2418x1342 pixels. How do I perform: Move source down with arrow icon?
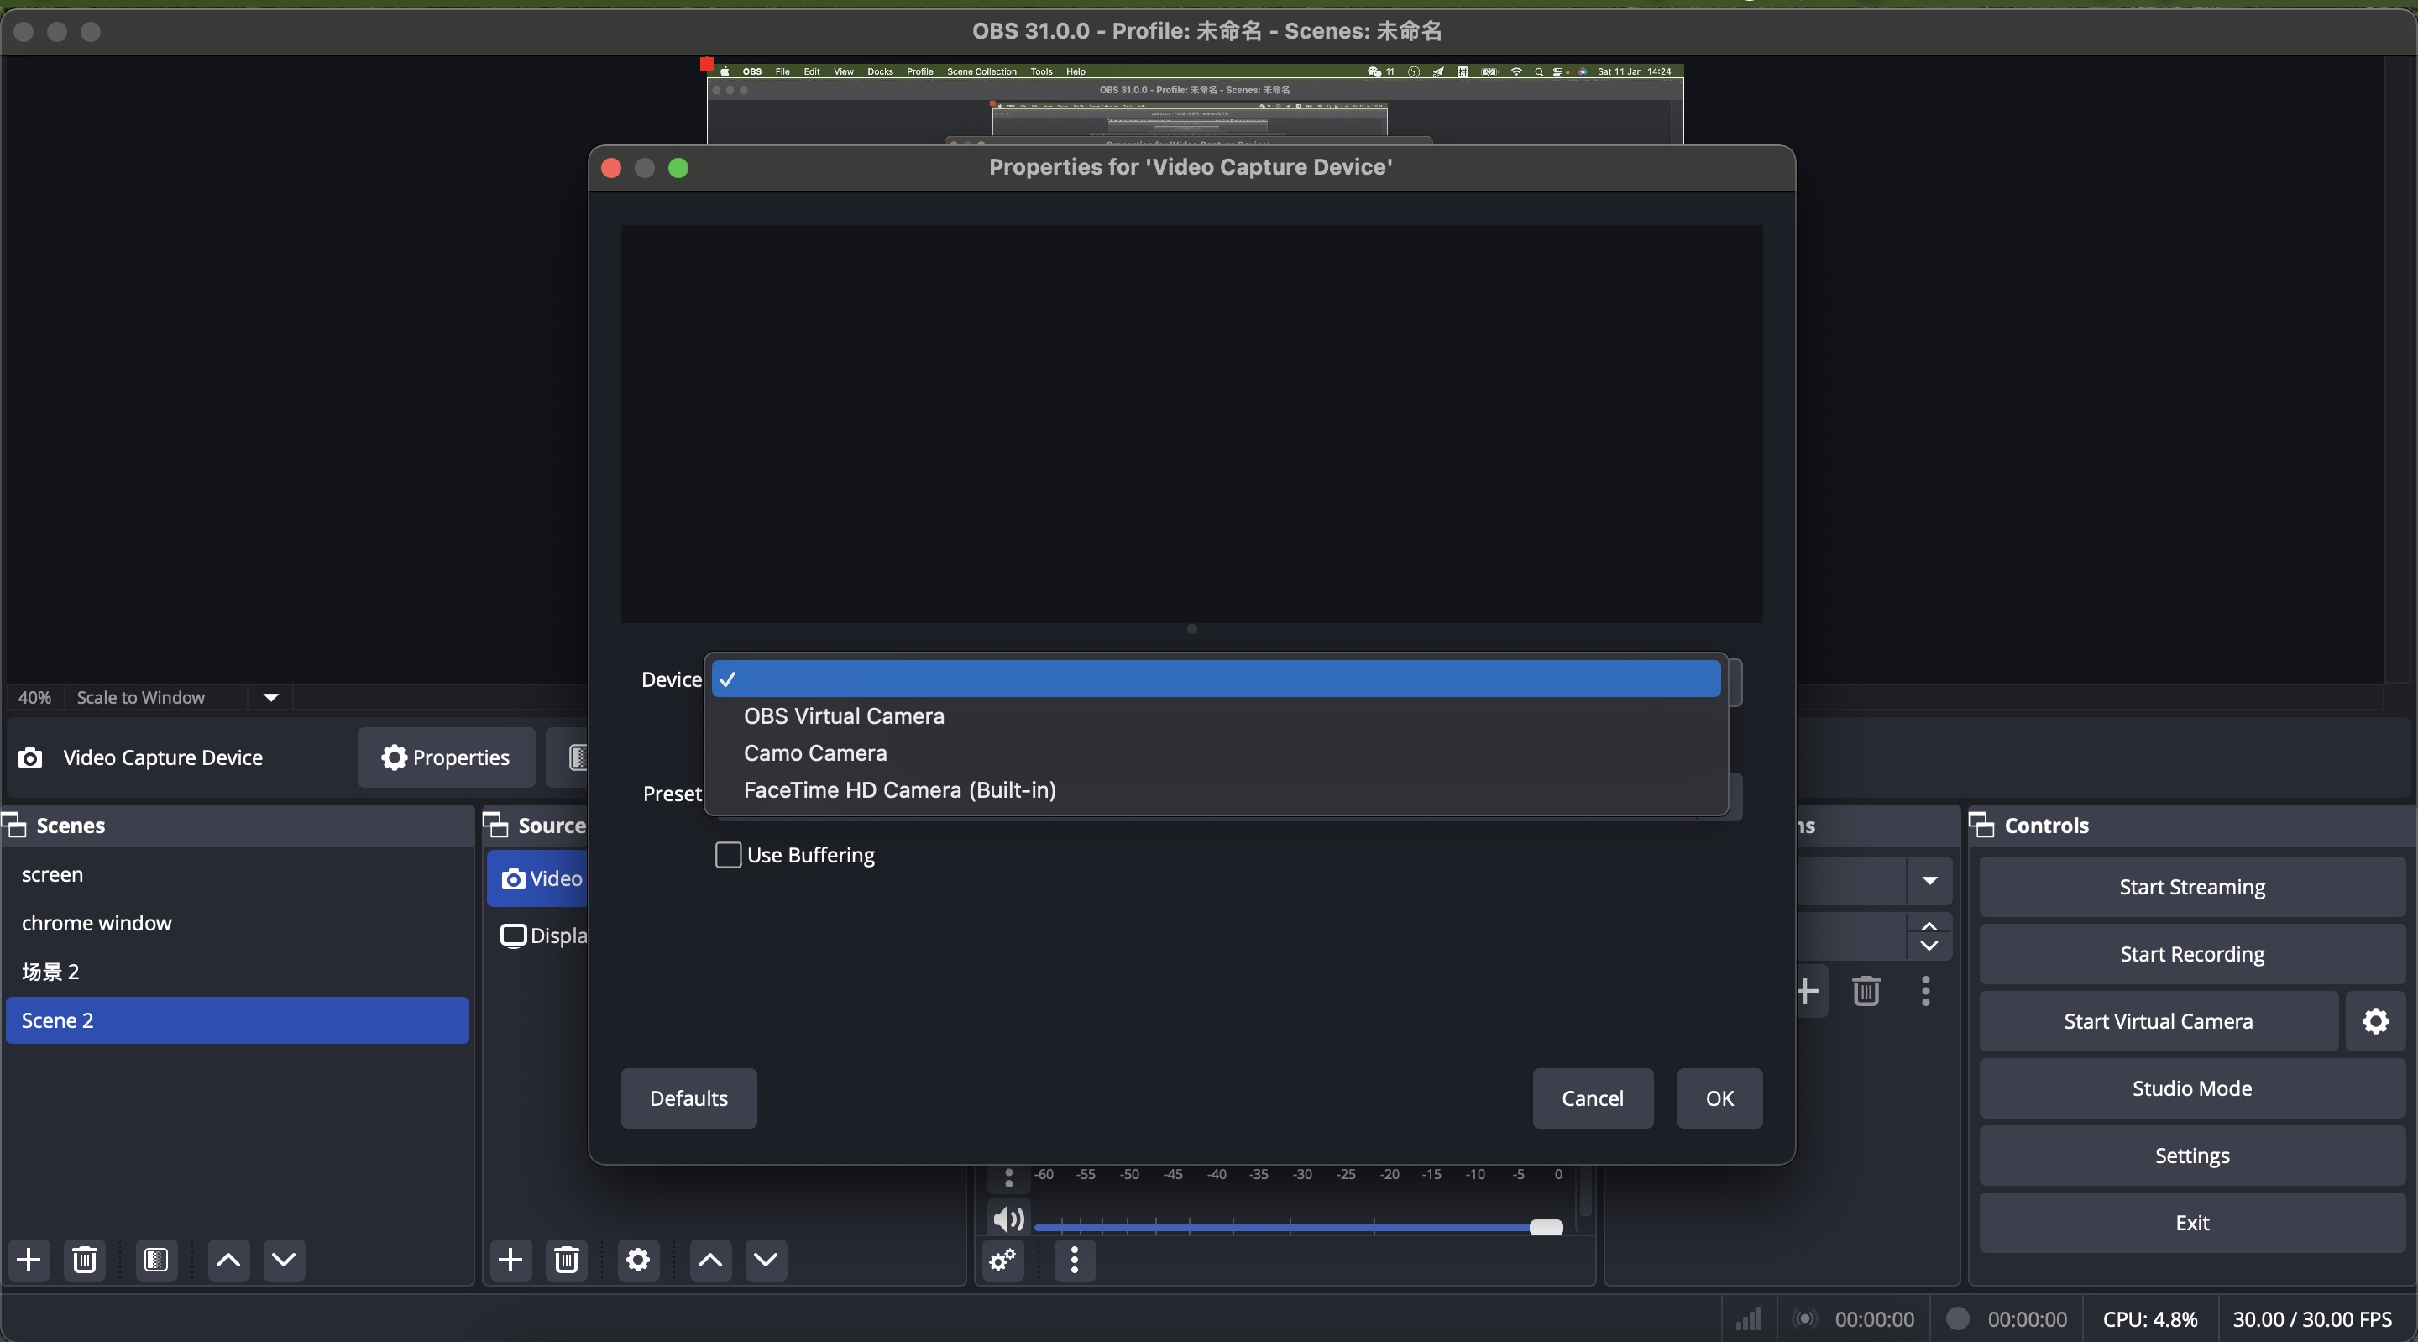765,1260
